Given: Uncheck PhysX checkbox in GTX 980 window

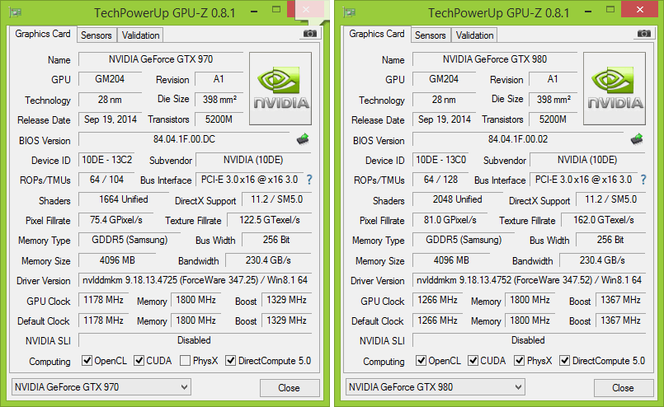Looking at the screenshot, I should point(519,361).
